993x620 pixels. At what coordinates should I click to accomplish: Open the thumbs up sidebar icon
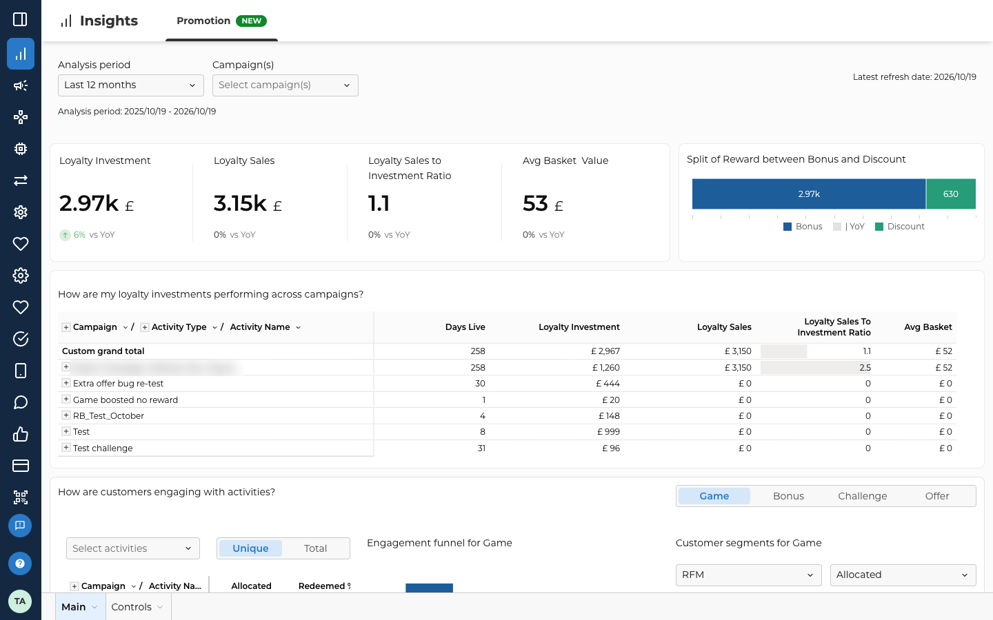coord(21,434)
